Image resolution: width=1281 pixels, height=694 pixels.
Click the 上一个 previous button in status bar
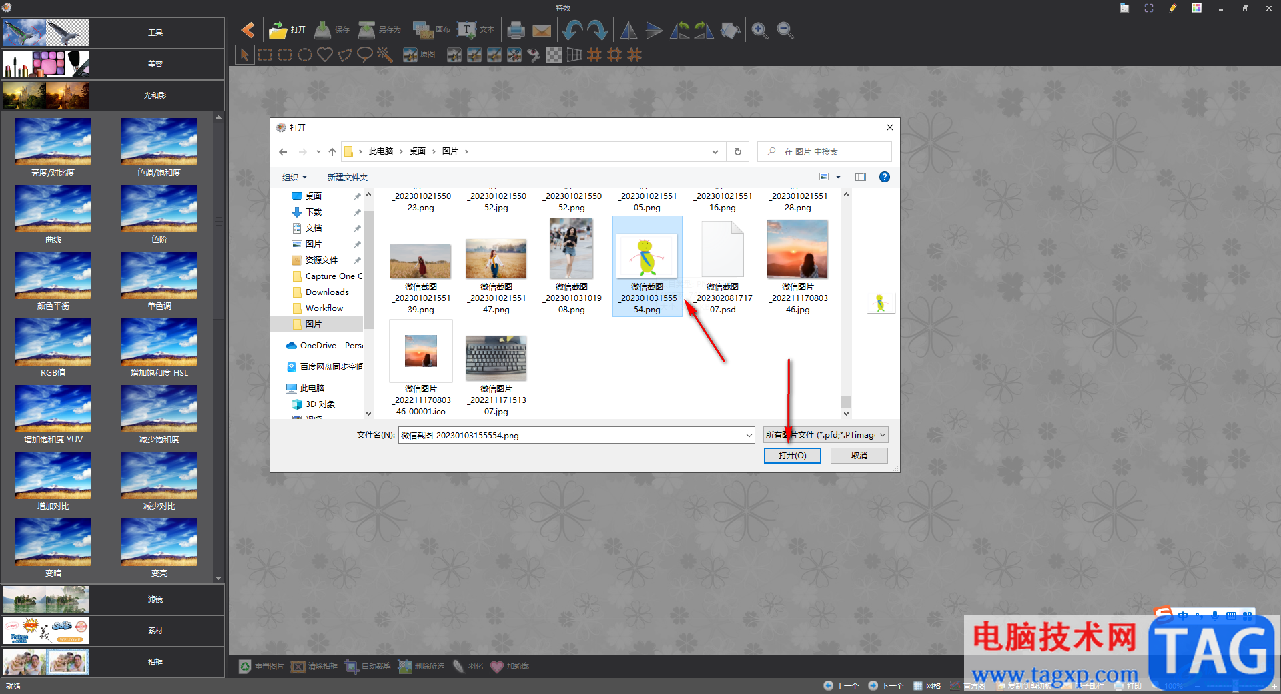[841, 685]
